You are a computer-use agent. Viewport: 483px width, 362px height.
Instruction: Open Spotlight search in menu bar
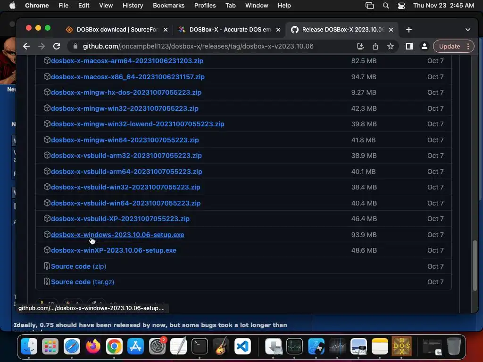(386, 6)
